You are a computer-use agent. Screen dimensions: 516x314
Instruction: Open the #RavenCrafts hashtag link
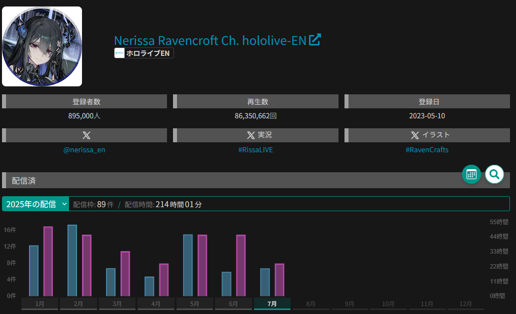(427, 150)
